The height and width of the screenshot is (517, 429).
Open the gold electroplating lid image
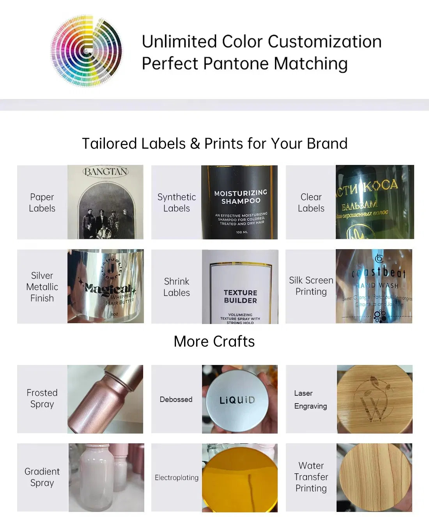239,478
